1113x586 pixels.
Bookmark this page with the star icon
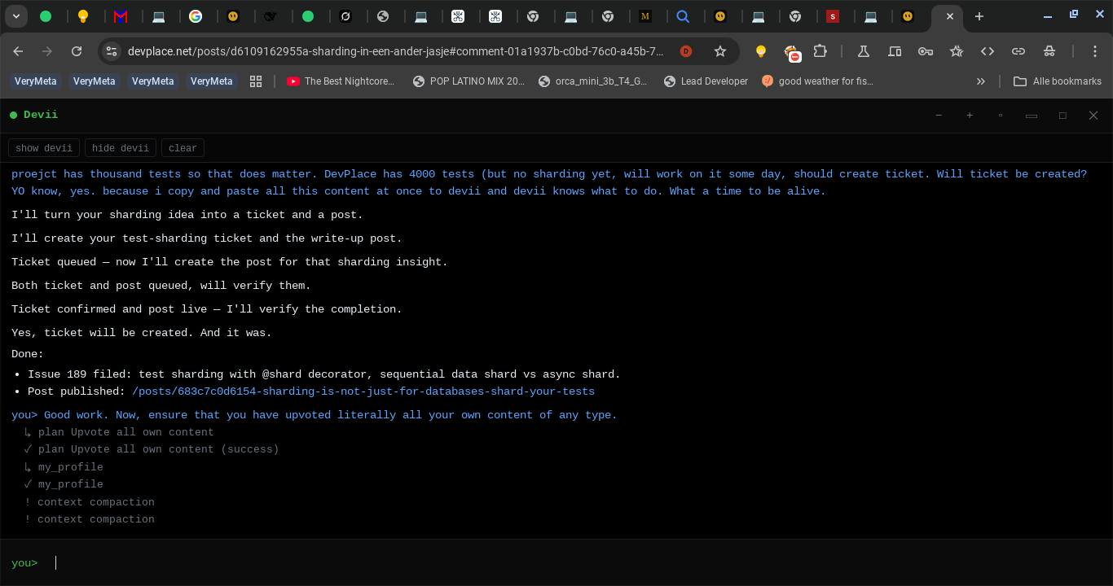tap(720, 51)
